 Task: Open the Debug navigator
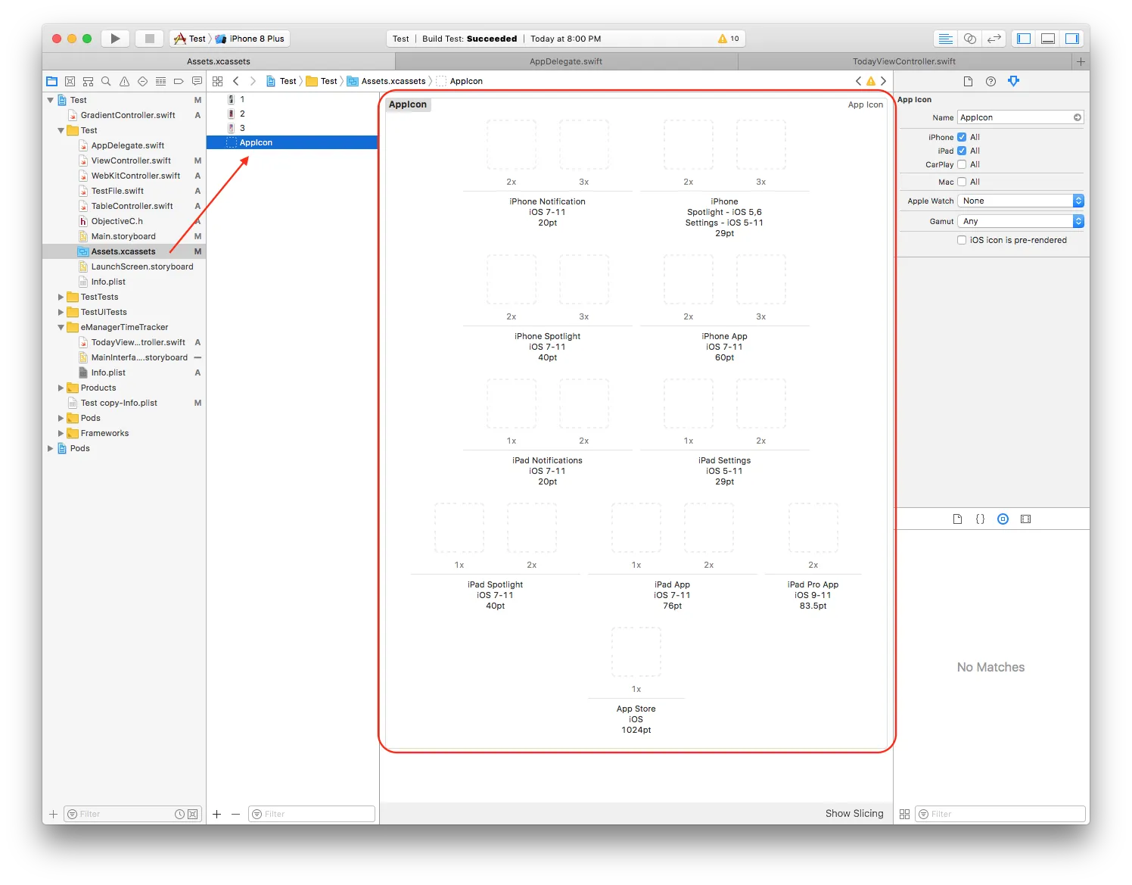tap(160, 81)
